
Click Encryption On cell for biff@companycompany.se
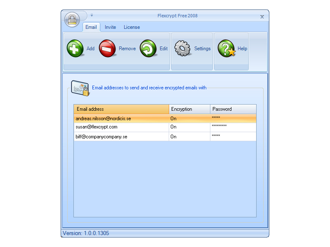(x=189, y=137)
